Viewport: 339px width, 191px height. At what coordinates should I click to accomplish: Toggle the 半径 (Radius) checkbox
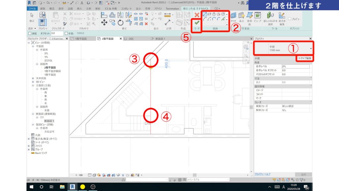coord(66,33)
